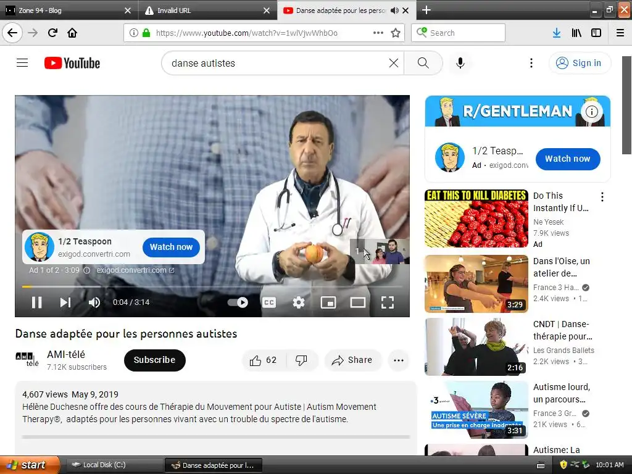Image resolution: width=632 pixels, height=474 pixels.
Task: Go back in browser history
Action: click(12, 33)
